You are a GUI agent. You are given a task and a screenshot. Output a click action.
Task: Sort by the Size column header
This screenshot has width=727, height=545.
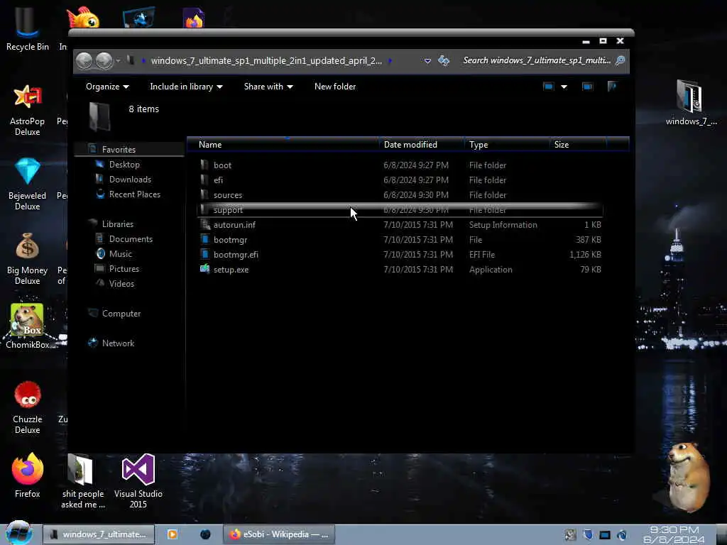click(578, 145)
